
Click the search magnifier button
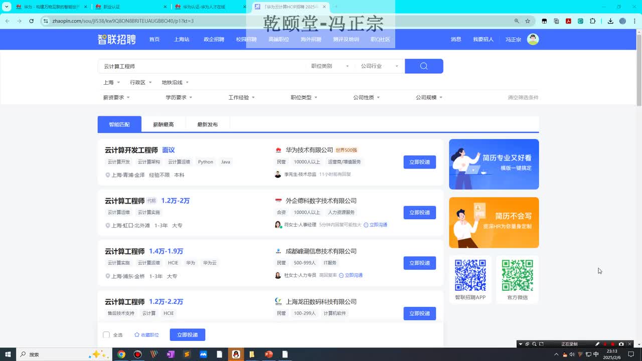(424, 66)
